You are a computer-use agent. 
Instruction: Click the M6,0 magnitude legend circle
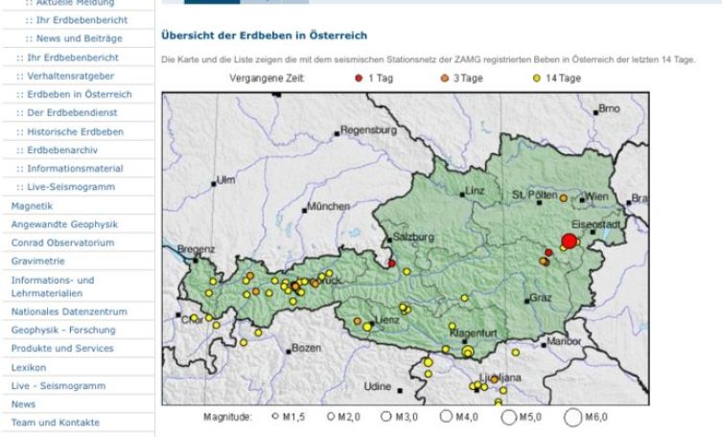click(x=574, y=416)
